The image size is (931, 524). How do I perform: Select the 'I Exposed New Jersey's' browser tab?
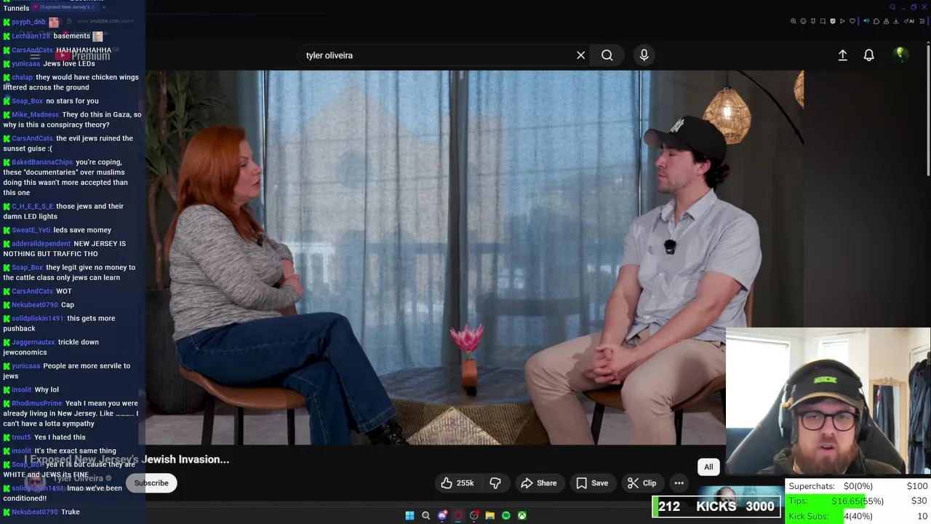point(64,7)
